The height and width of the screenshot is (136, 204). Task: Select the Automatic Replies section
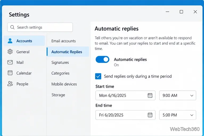coord(68,52)
